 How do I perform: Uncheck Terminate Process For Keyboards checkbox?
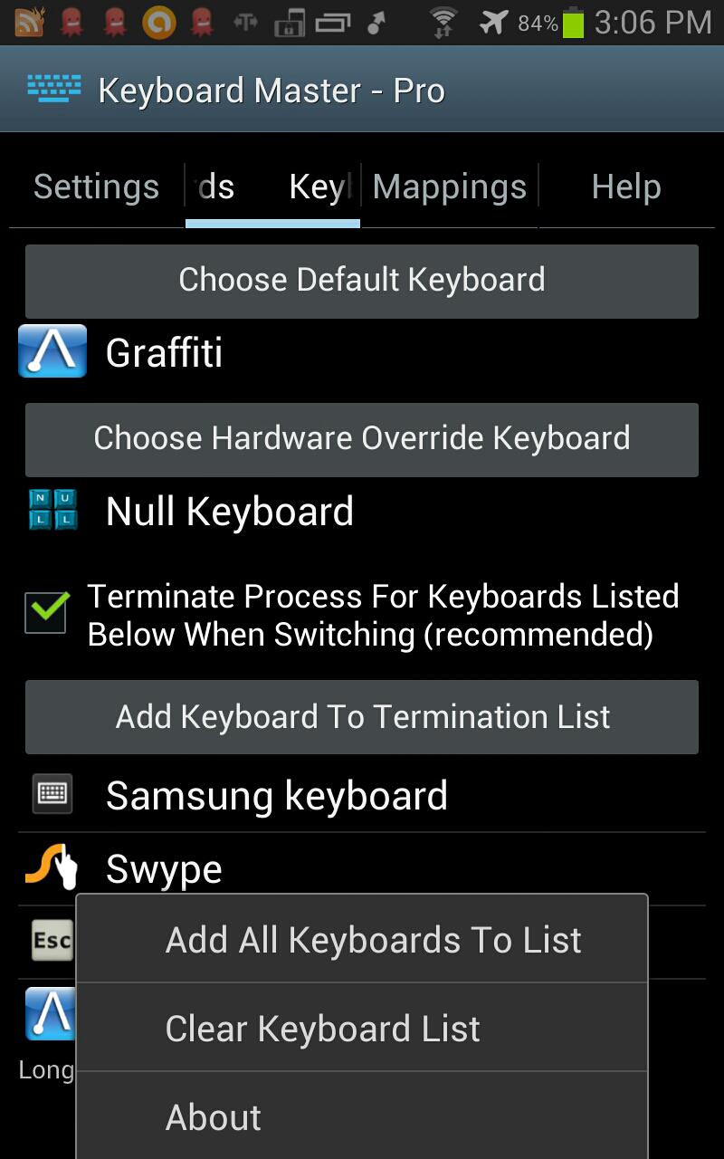point(46,612)
